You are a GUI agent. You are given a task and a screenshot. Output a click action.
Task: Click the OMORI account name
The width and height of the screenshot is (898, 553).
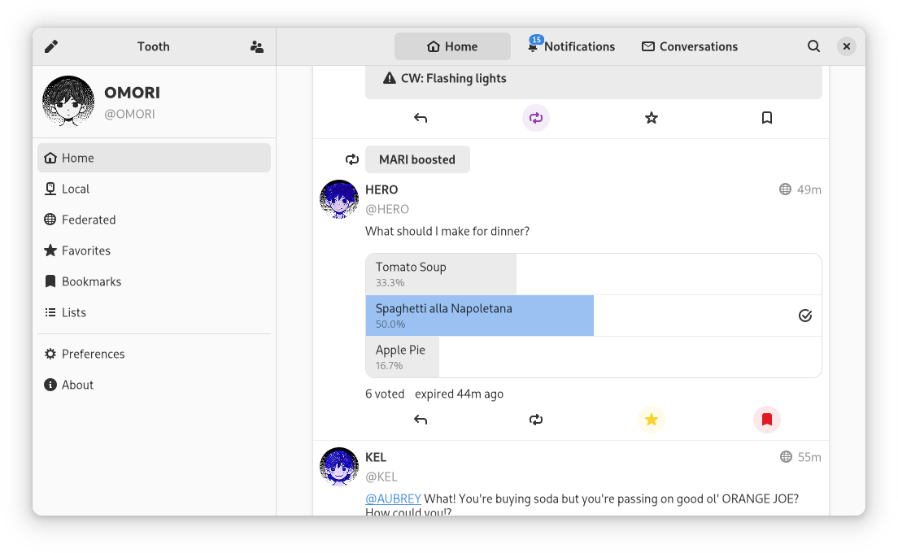[133, 92]
